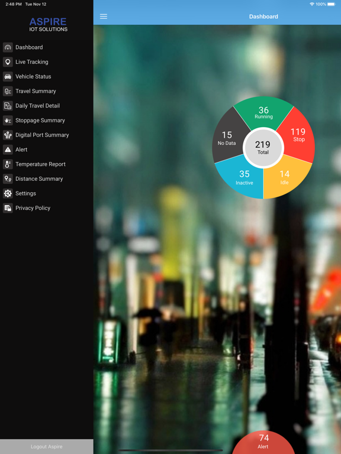The image size is (341, 454).
Task: Click the Vehicle Status car icon
Action: point(8,76)
